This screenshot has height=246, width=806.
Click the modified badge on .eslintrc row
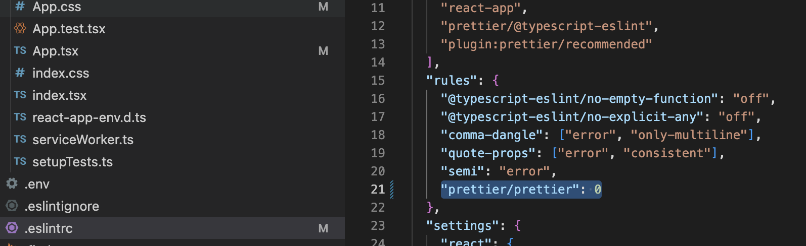pyautogui.click(x=323, y=228)
